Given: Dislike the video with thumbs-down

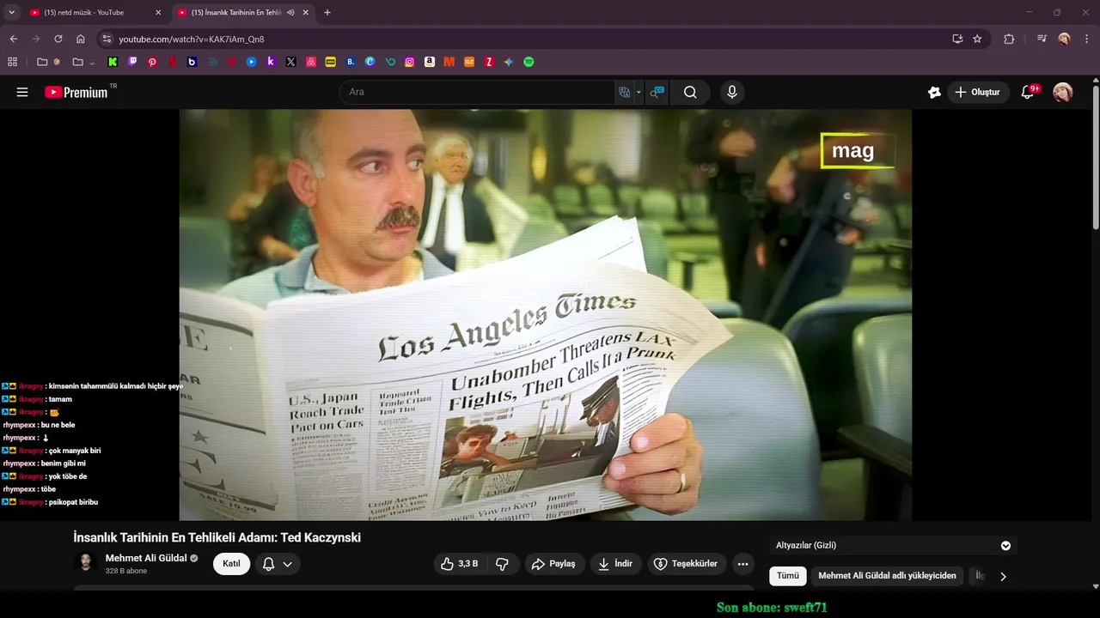Looking at the screenshot, I should (503, 564).
